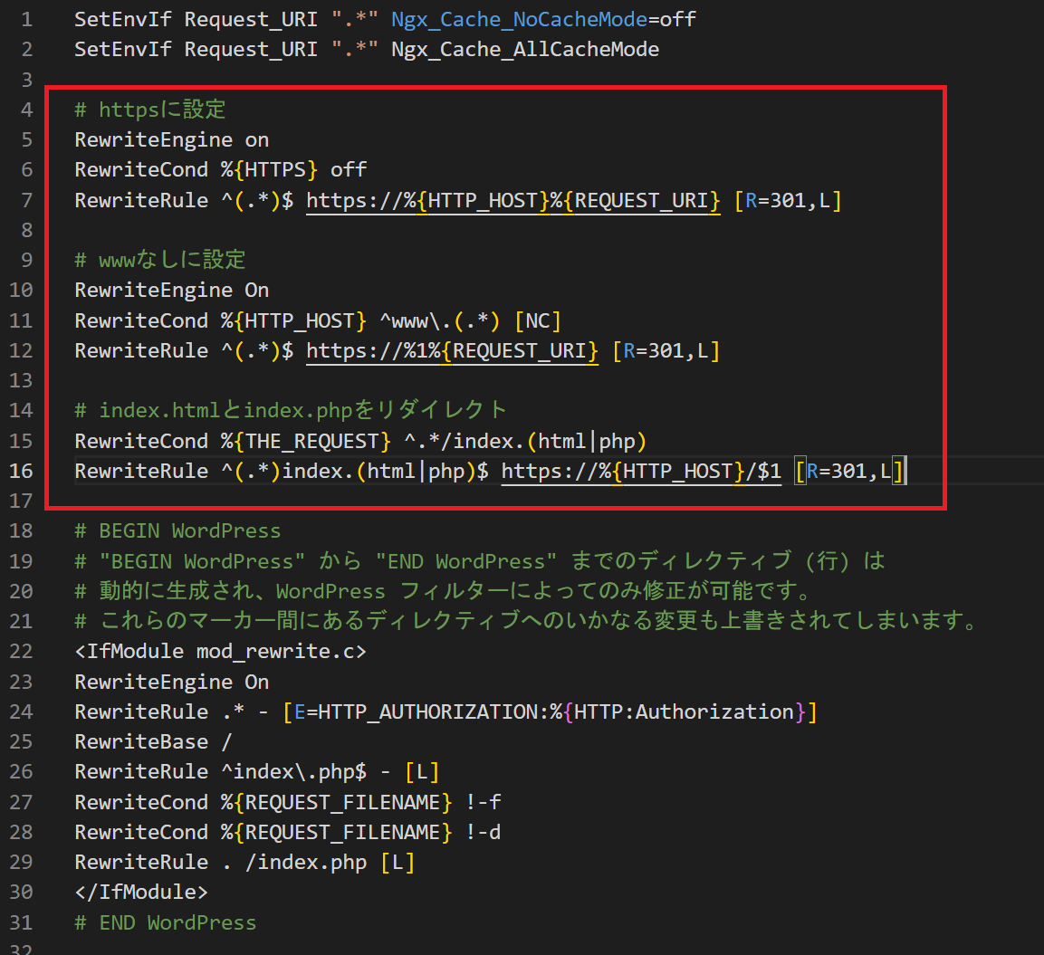Click line number 16 in the gutter

22,472
